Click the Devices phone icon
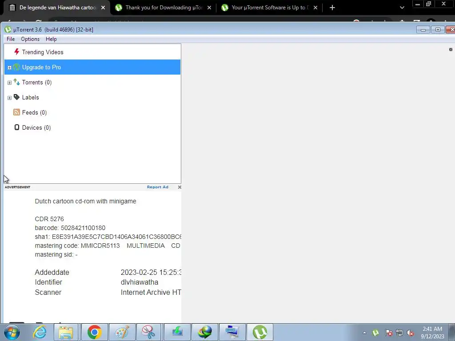The image size is (455, 341). 17,127
